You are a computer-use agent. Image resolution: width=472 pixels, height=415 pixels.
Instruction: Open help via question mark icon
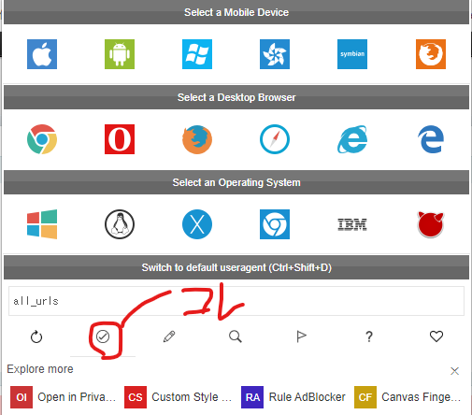(369, 336)
